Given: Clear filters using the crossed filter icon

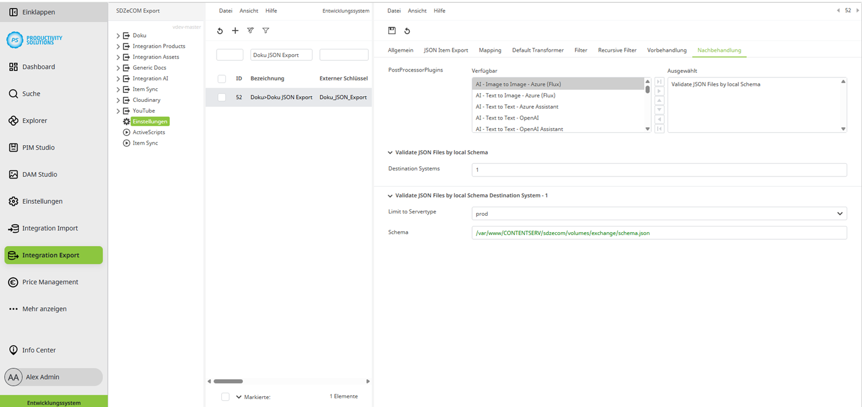Looking at the screenshot, I should tap(250, 31).
